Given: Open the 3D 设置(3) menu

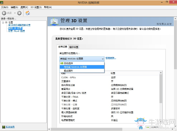Looking at the screenshot, I should coord(36,7).
